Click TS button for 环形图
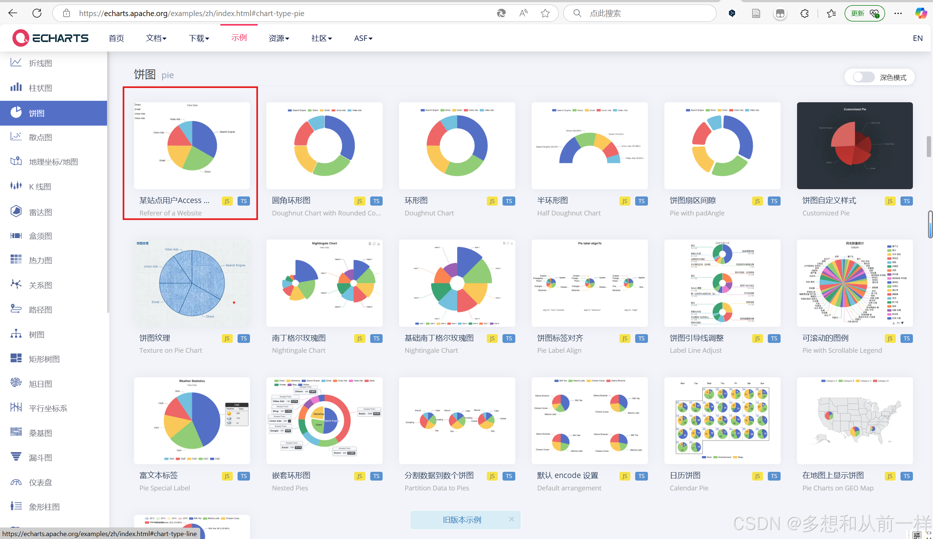933x539 pixels. 509,201
